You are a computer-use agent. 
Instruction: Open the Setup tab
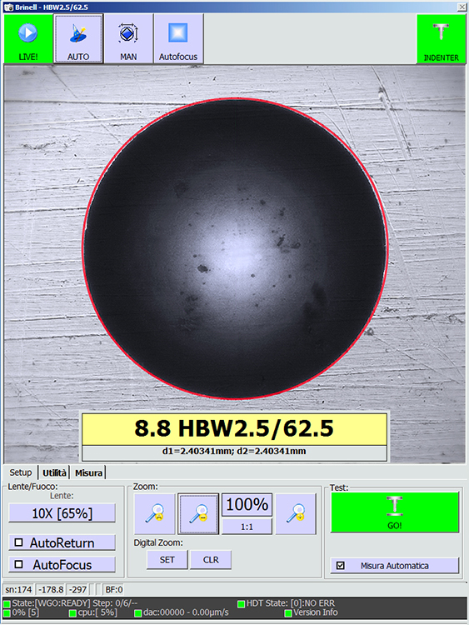pos(21,472)
